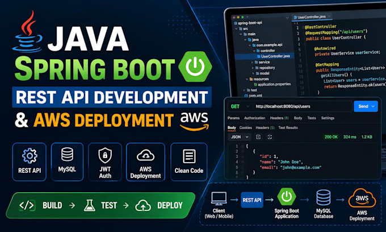Open the response Headers (5) tab
Screen dimensions: 386x232
(x=265, y=128)
